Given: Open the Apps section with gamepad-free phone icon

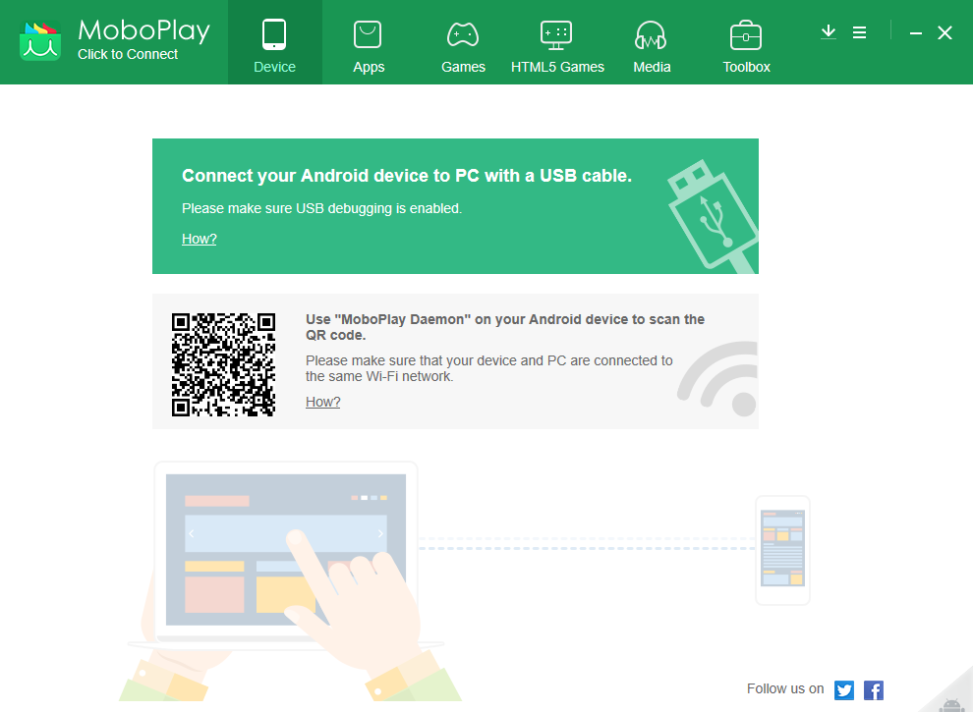Looking at the screenshot, I should pos(368,33).
